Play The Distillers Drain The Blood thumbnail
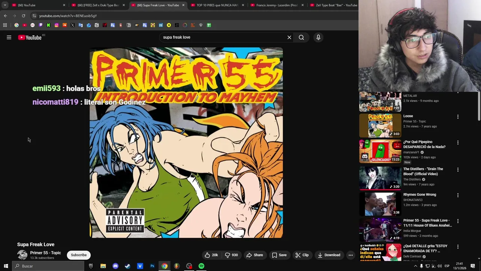This screenshot has height=271, width=481. (380, 178)
